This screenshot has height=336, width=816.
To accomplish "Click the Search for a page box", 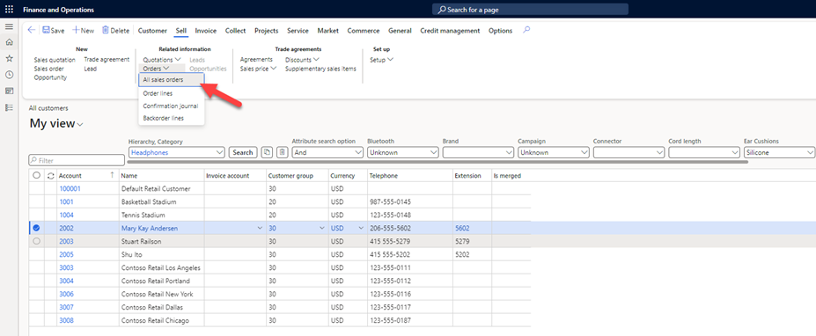I will click(x=530, y=10).
